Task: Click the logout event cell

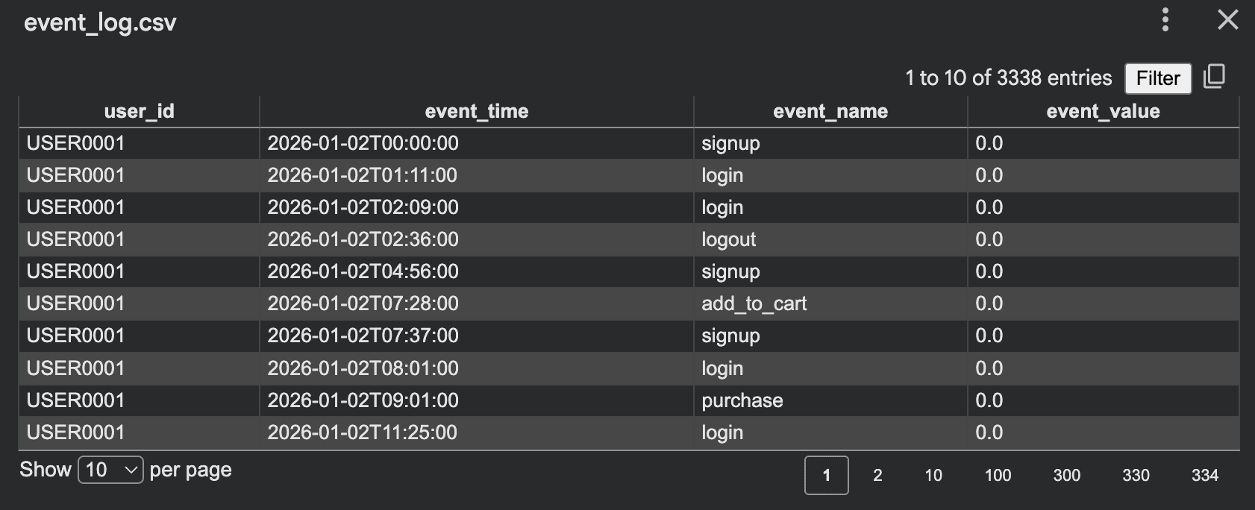Action: tap(830, 239)
